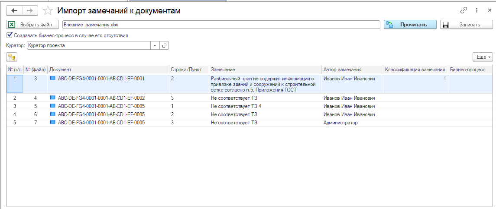Image resolution: width=496 pixels, height=209 pixels.
Task: Click the forward navigation arrow
Action: tap(30, 11)
